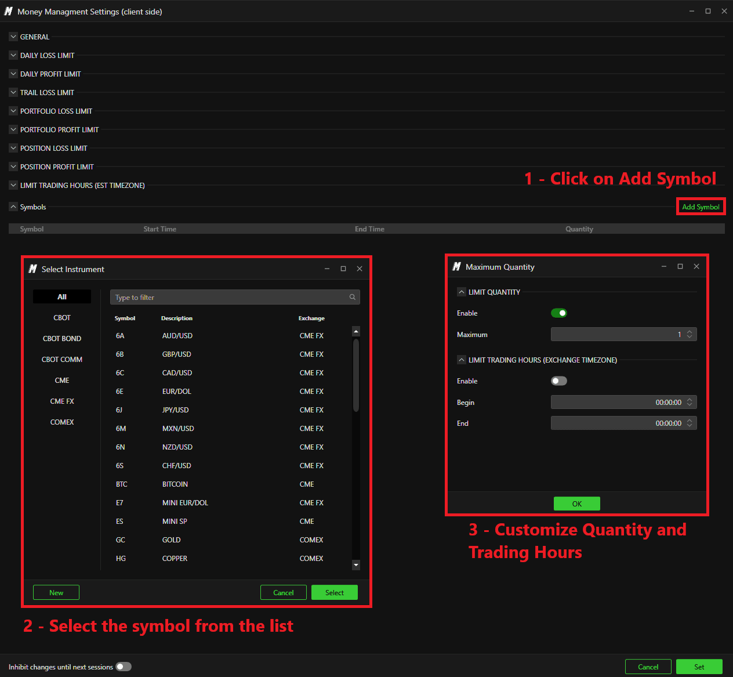The height and width of the screenshot is (677, 733).
Task: Select the COMEX exchange tab
Action: [62, 422]
